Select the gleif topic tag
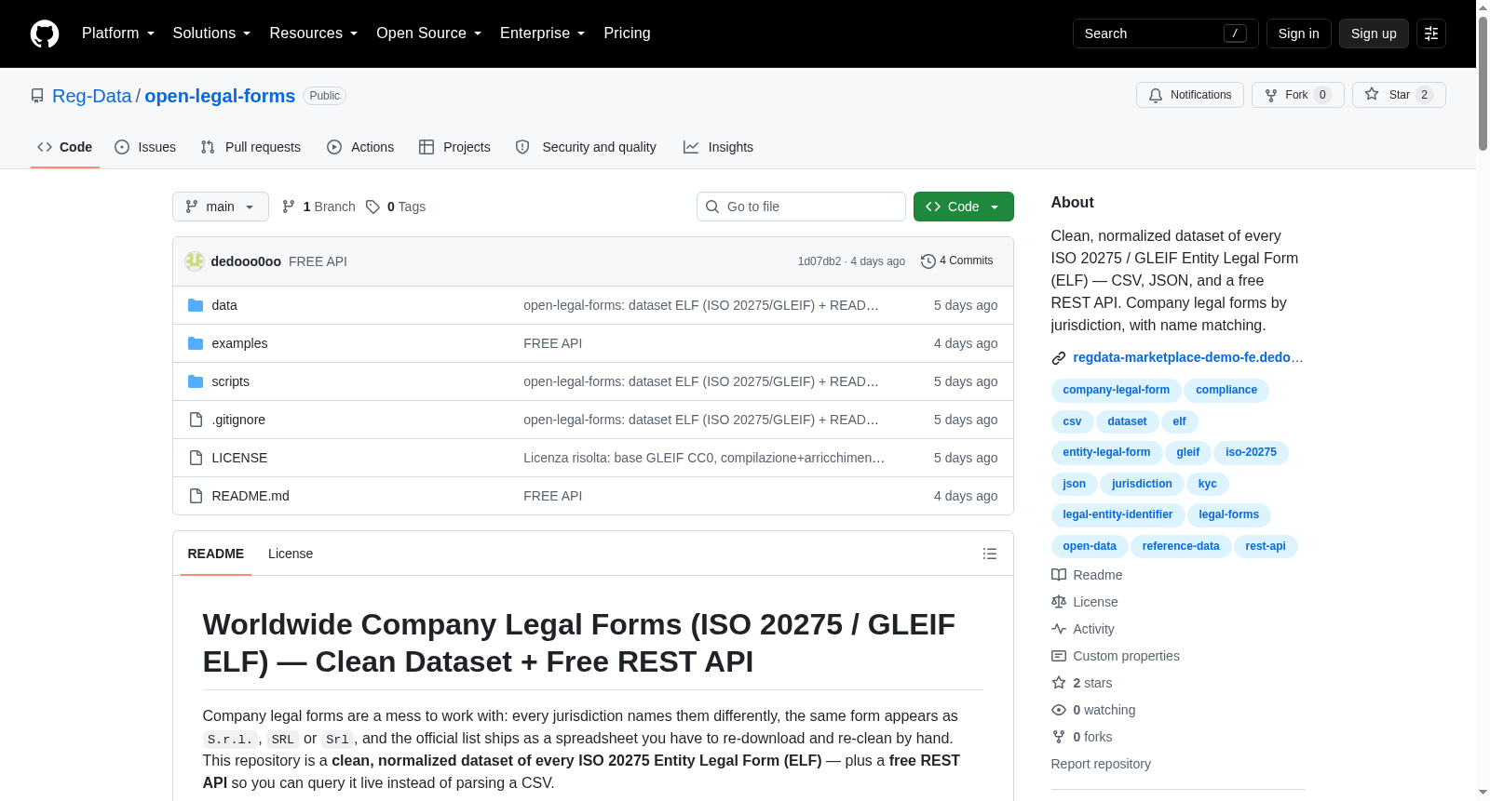The width and height of the screenshot is (1490, 801). pyautogui.click(x=1187, y=452)
